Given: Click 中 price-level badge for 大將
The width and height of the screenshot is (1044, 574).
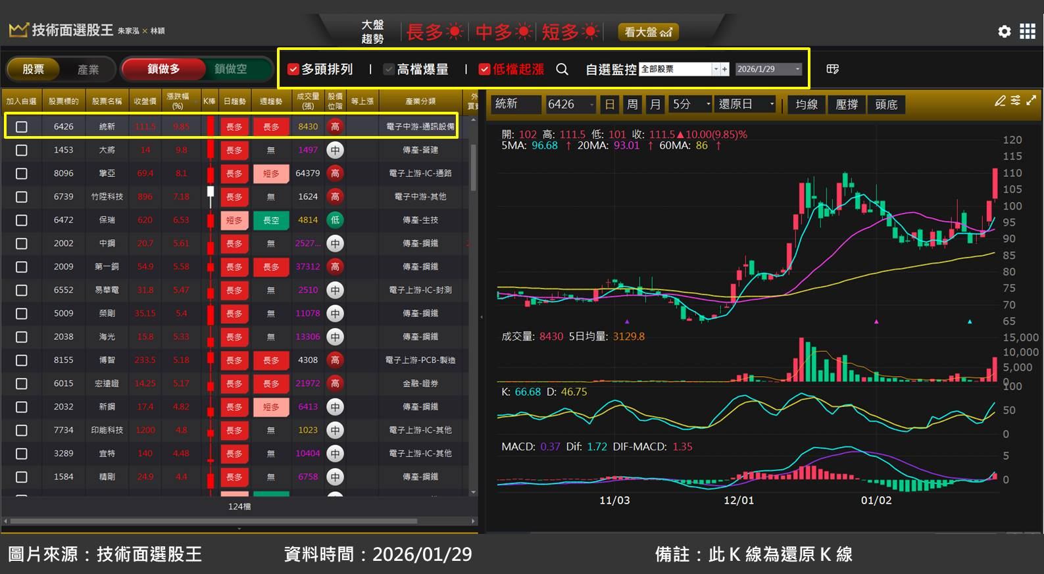Looking at the screenshot, I should pos(335,150).
